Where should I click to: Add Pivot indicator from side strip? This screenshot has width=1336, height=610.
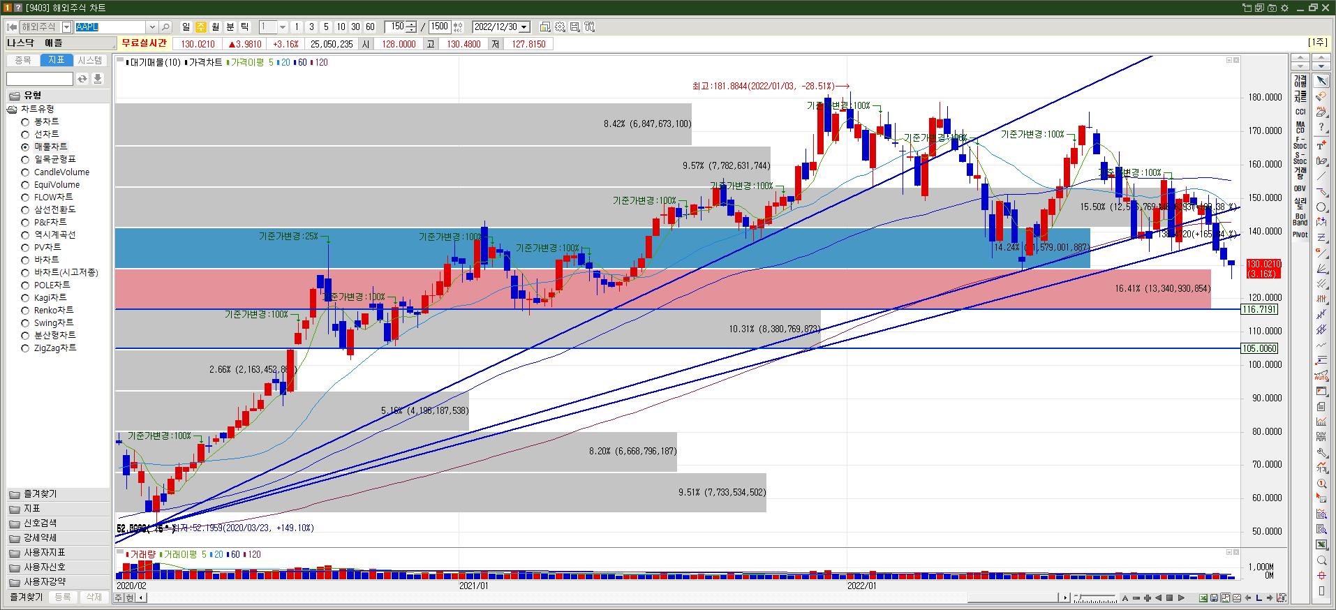[1300, 235]
